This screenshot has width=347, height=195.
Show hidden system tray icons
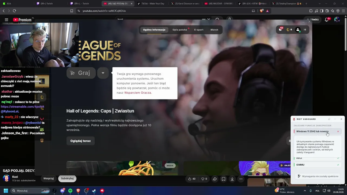305,191
